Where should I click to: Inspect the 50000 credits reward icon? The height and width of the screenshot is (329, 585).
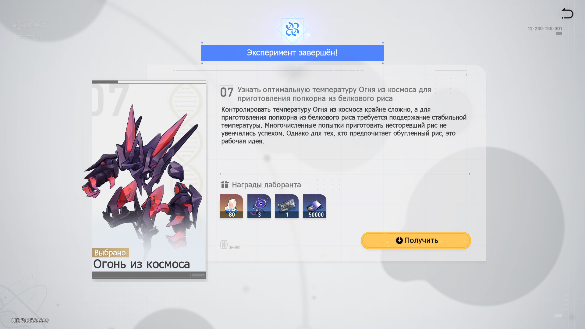(x=314, y=206)
